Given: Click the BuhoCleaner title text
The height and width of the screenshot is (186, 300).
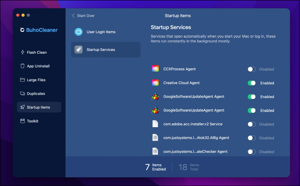Looking at the screenshot, I should (x=42, y=30).
